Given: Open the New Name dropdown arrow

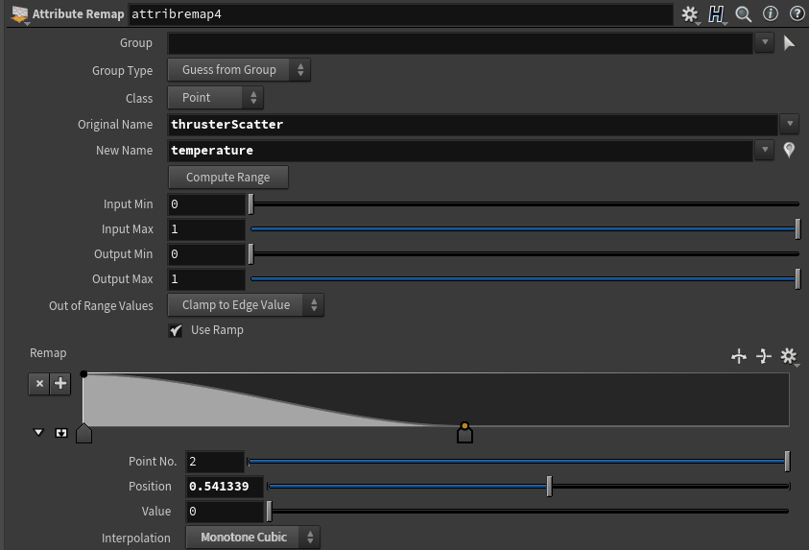Looking at the screenshot, I should 765,150.
